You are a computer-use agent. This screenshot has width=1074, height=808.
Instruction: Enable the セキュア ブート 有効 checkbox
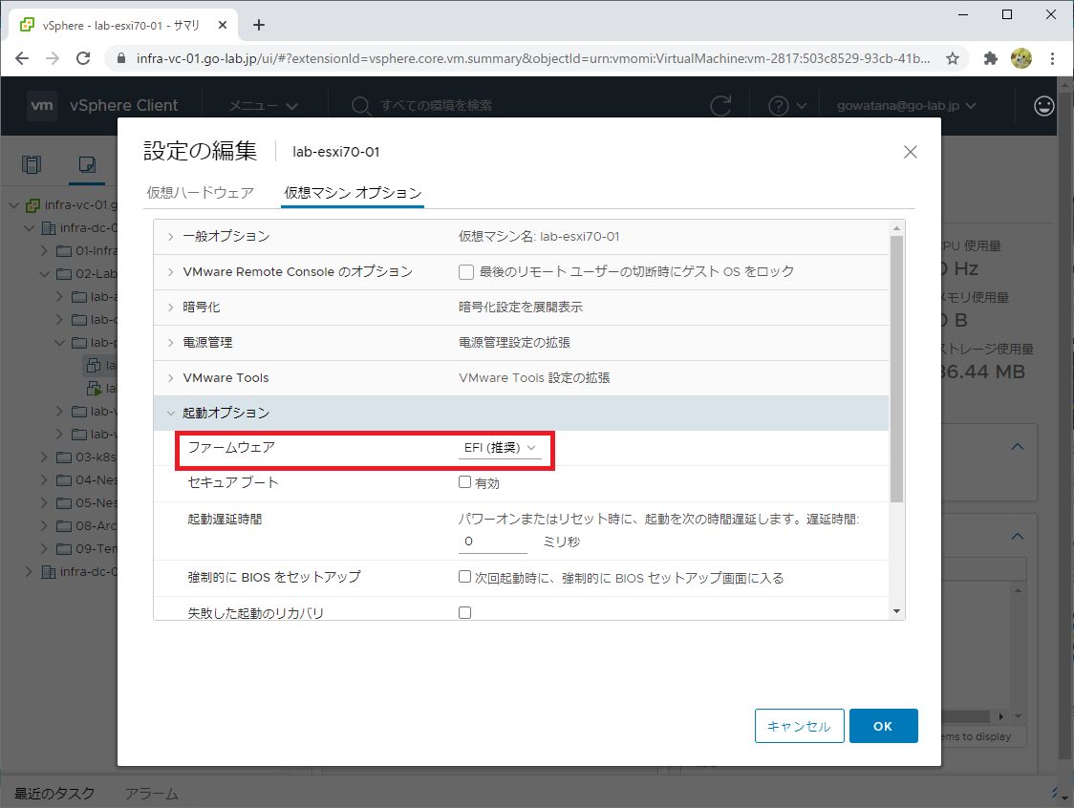(x=464, y=482)
